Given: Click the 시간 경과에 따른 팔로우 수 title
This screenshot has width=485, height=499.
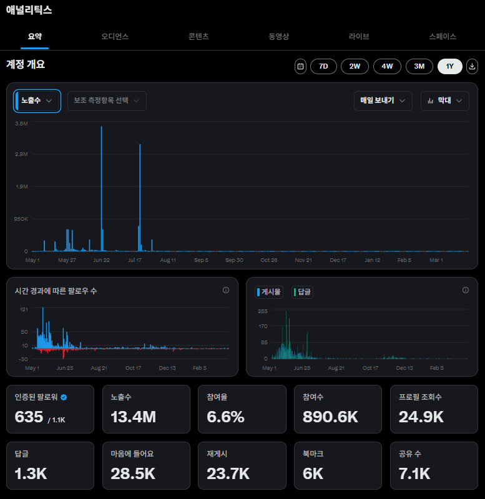Looking at the screenshot, I should tap(56, 291).
